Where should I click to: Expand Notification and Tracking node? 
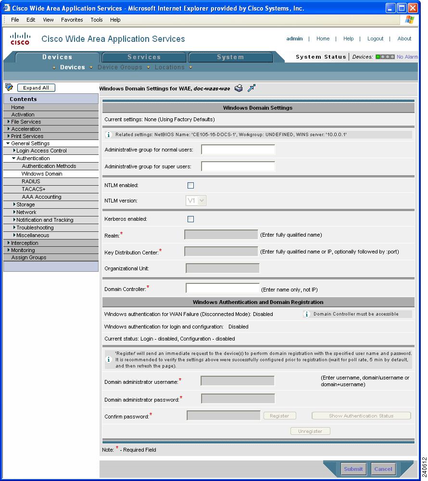(14, 220)
